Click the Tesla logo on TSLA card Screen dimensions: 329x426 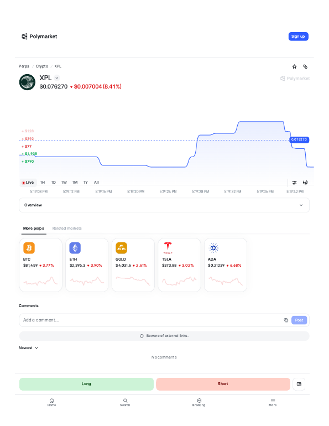pos(168,248)
